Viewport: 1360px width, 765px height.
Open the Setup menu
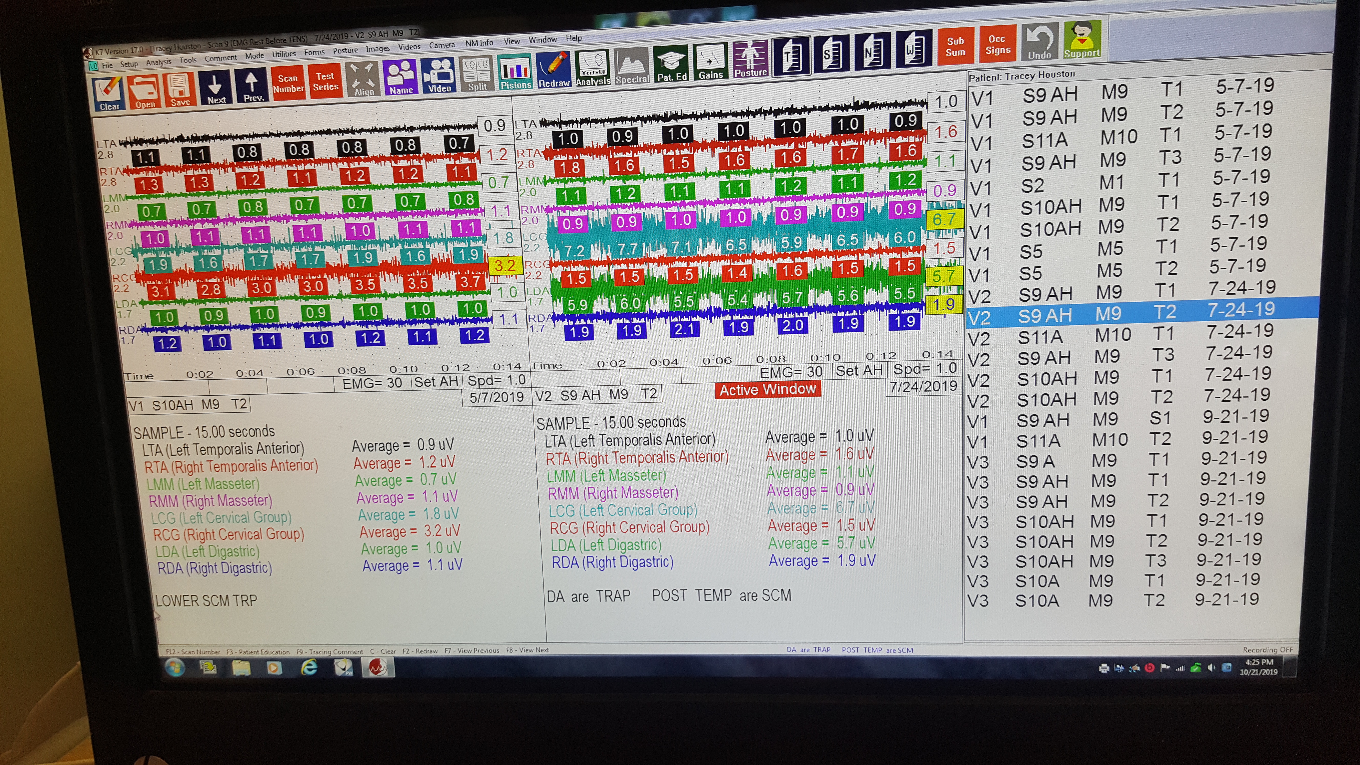pyautogui.click(x=129, y=64)
